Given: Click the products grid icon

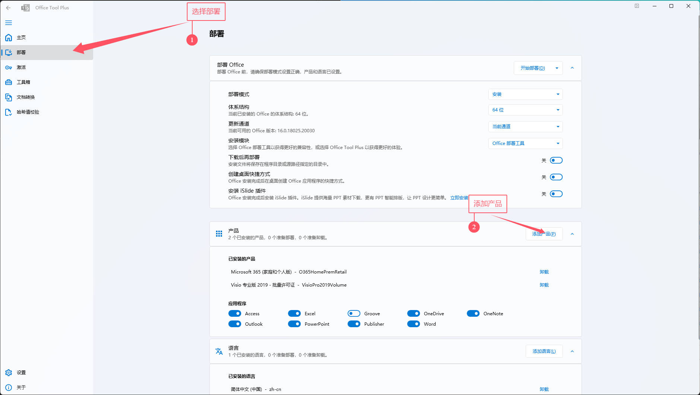Looking at the screenshot, I should [219, 234].
